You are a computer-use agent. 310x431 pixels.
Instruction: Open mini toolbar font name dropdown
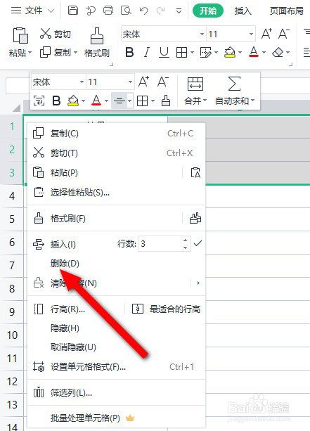(x=82, y=82)
